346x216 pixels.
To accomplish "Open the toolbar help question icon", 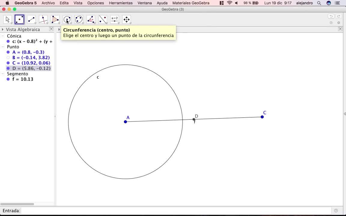I will pyautogui.click(x=331, y=23).
